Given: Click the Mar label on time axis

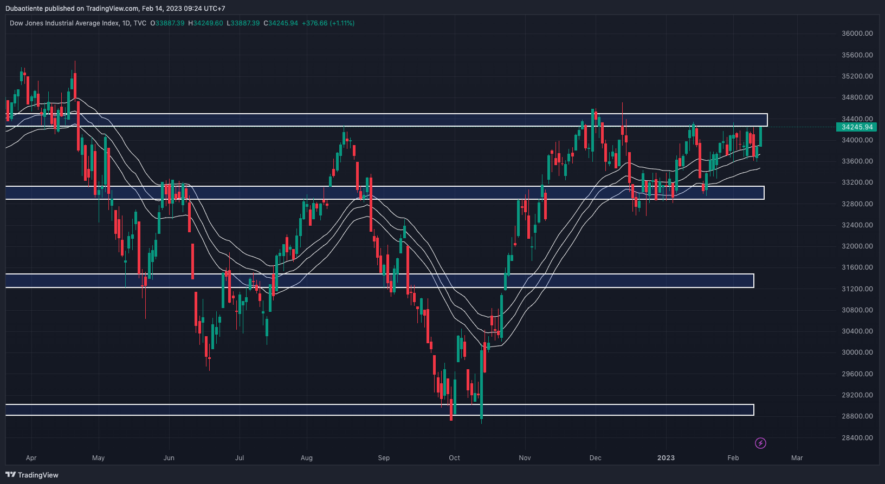Looking at the screenshot, I should (x=797, y=458).
